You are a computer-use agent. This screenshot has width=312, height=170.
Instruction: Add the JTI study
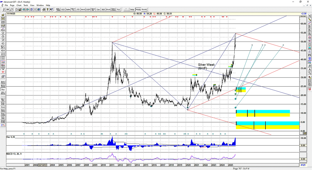click(78, 10)
